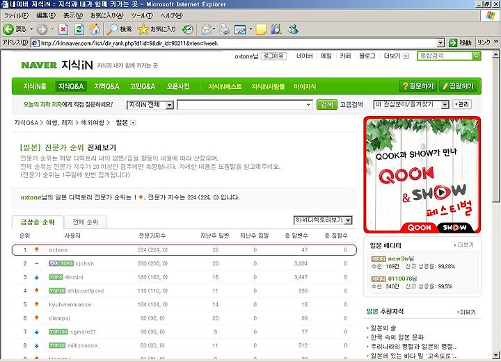Click the 통합검색 input field
The image size is (501, 362).
(445, 56)
